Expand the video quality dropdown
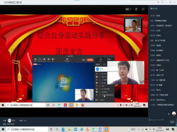The image size is (177, 132). pos(128,9)
